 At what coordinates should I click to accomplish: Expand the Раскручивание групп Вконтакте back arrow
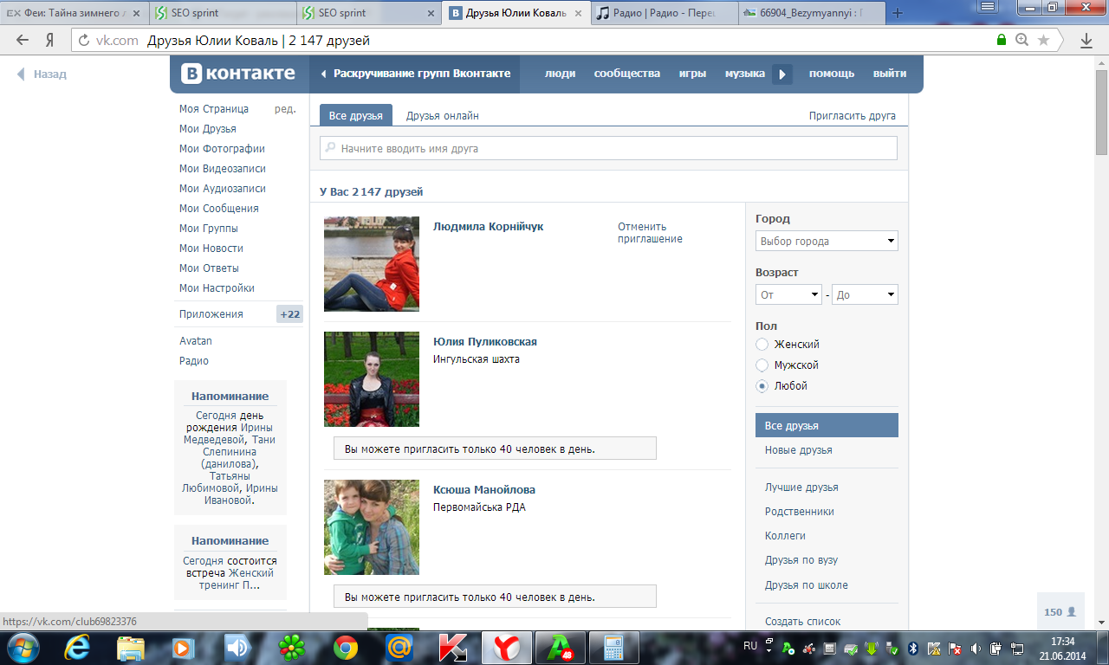pos(323,74)
